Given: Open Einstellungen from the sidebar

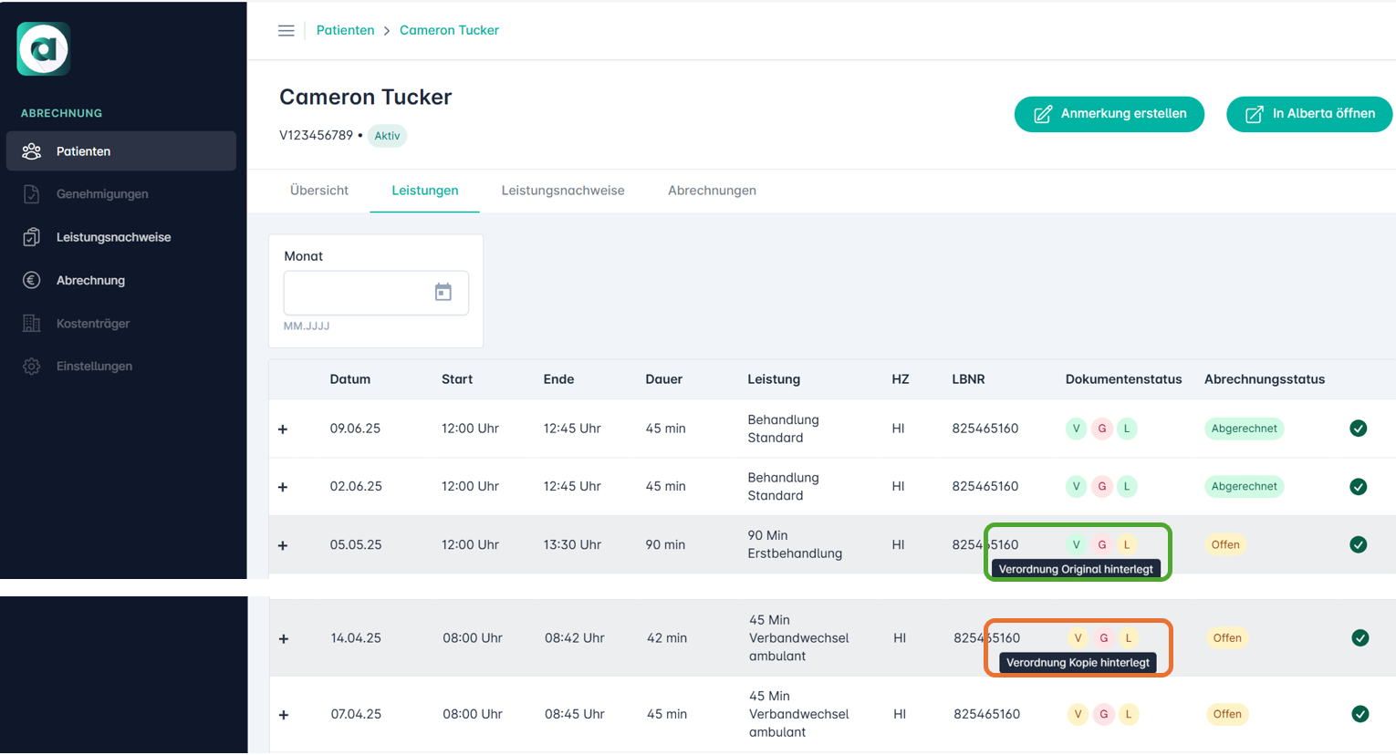Looking at the screenshot, I should [93, 367].
